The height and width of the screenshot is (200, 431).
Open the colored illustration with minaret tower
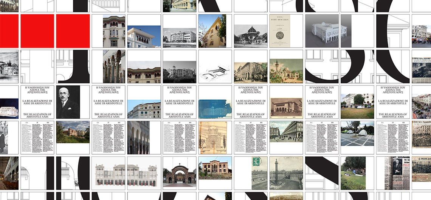click(x=286, y=71)
